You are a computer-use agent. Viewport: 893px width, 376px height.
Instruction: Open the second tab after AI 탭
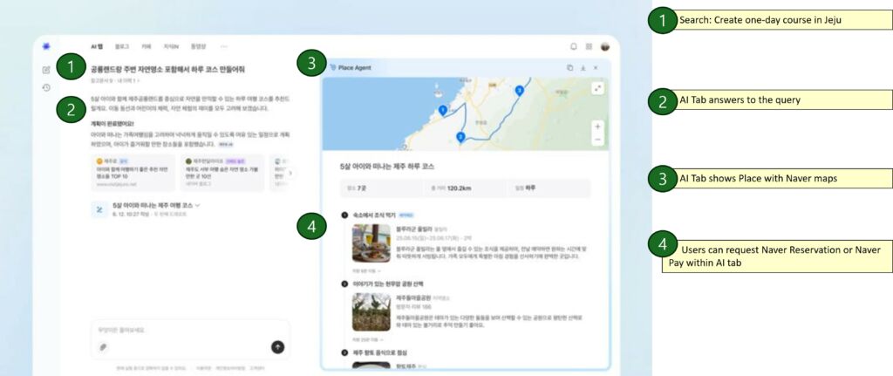tap(122, 47)
